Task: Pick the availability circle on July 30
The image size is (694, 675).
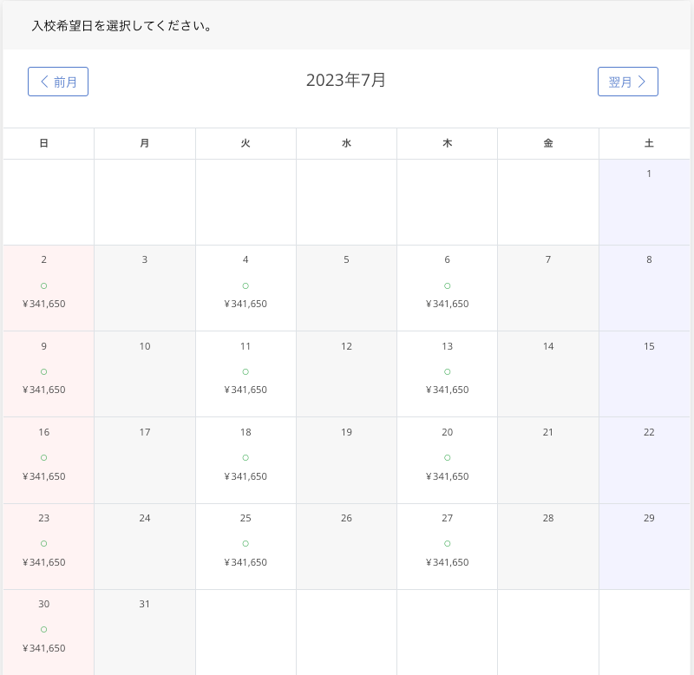Action: pos(44,629)
